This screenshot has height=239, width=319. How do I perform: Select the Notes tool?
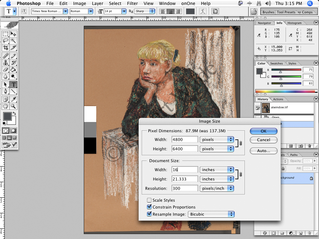6,99
